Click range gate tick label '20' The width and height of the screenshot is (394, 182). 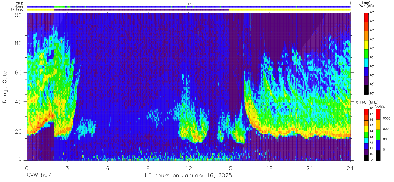pyautogui.click(x=19, y=131)
